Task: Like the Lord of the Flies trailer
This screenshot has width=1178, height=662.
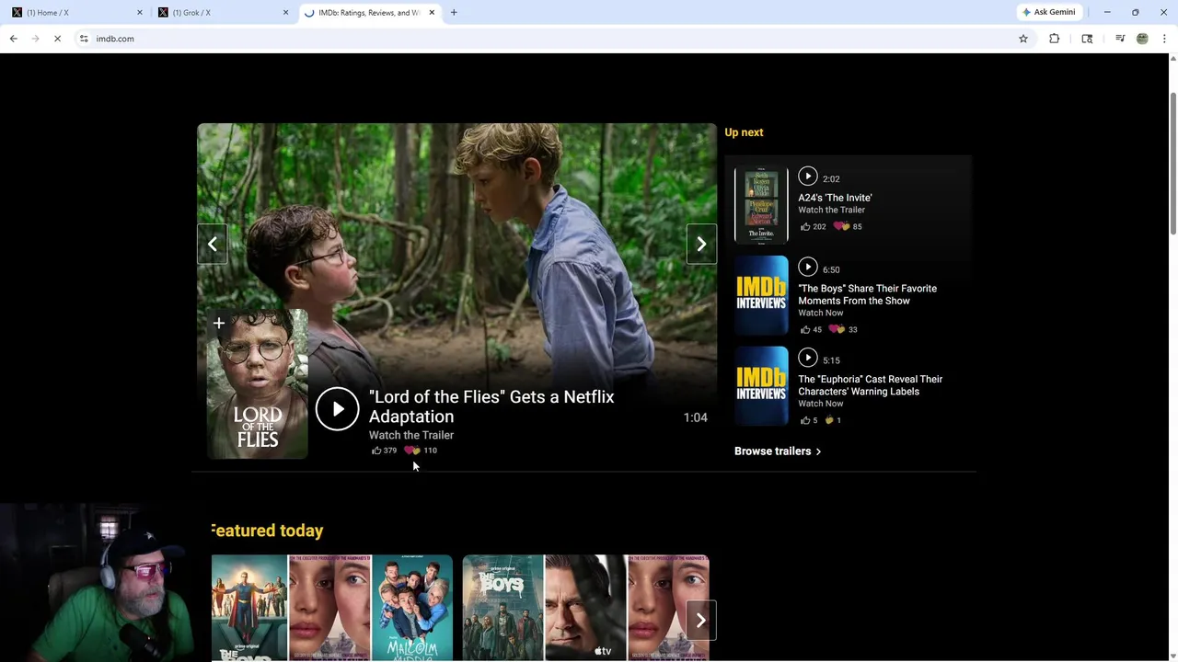Action: click(384, 451)
